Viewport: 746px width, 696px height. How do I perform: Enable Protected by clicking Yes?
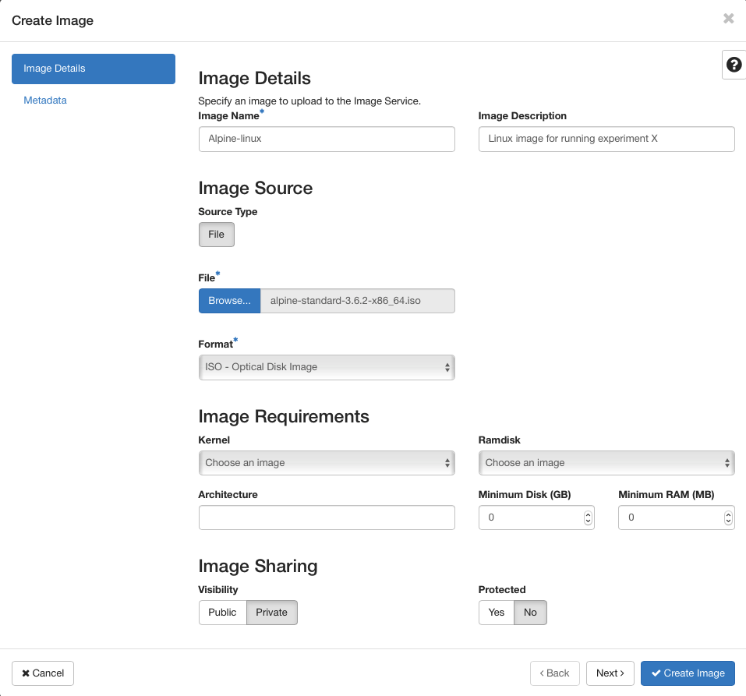496,612
